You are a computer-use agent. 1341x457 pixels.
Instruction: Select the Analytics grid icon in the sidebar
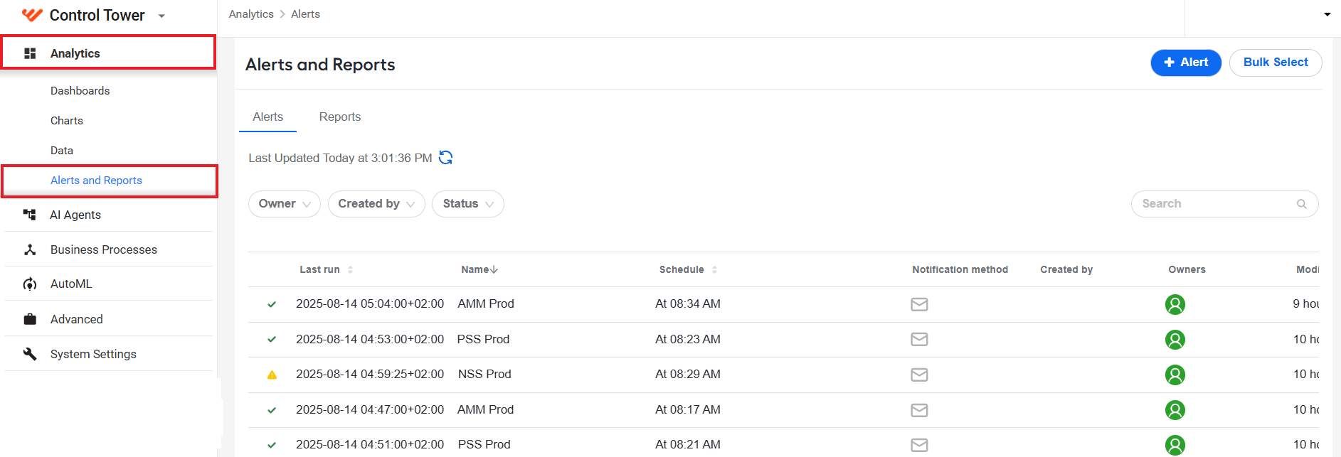click(30, 53)
